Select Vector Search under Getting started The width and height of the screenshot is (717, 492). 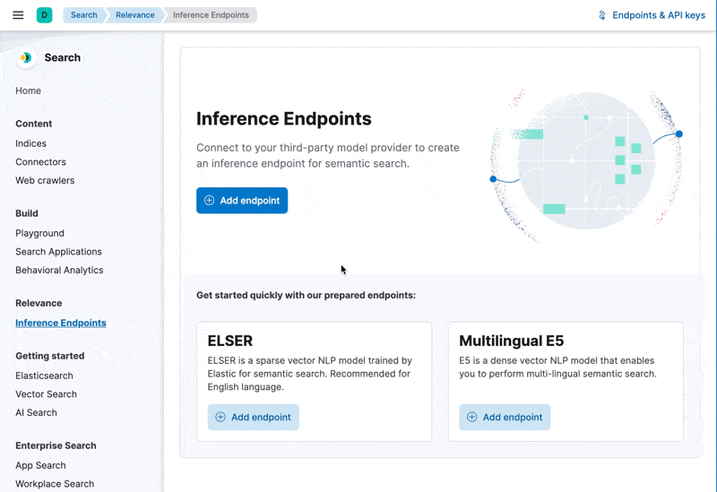pos(46,394)
